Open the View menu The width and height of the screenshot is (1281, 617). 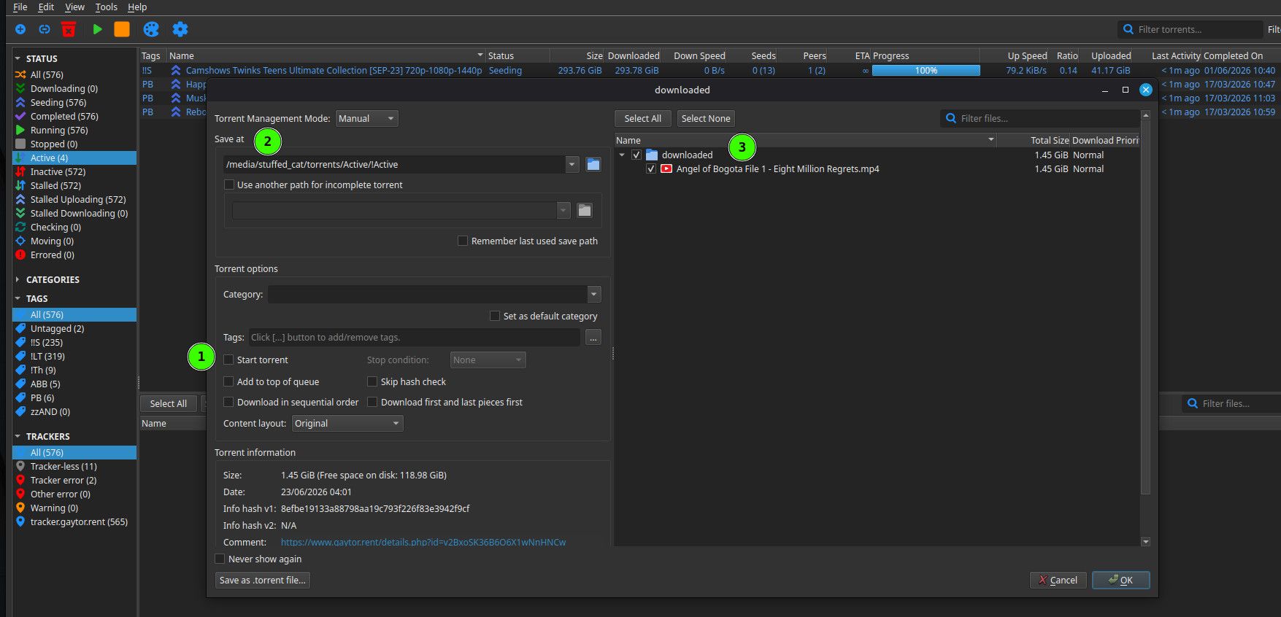(74, 7)
